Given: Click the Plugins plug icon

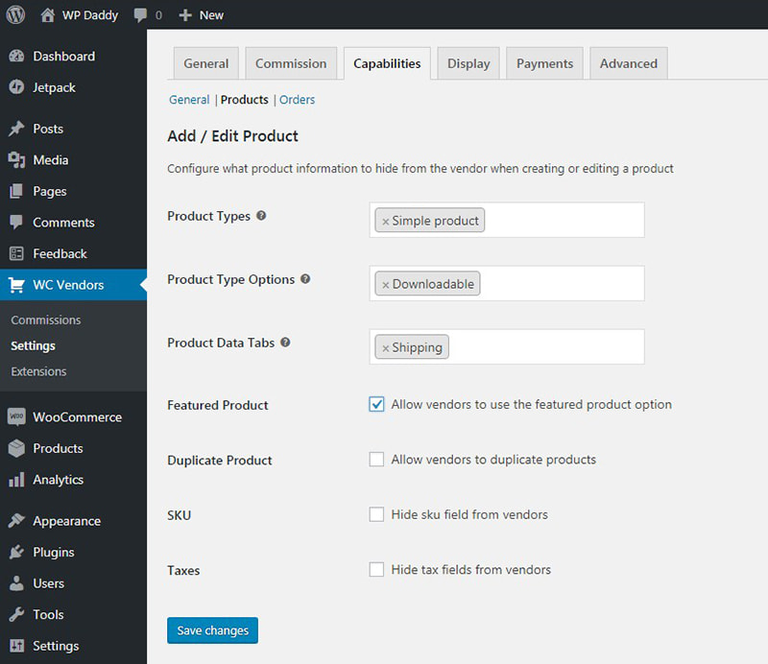Looking at the screenshot, I should [16, 552].
